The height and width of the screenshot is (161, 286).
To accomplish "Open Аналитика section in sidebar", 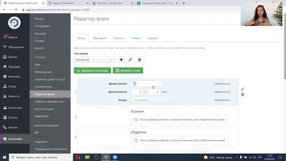I will [x=13, y=108].
